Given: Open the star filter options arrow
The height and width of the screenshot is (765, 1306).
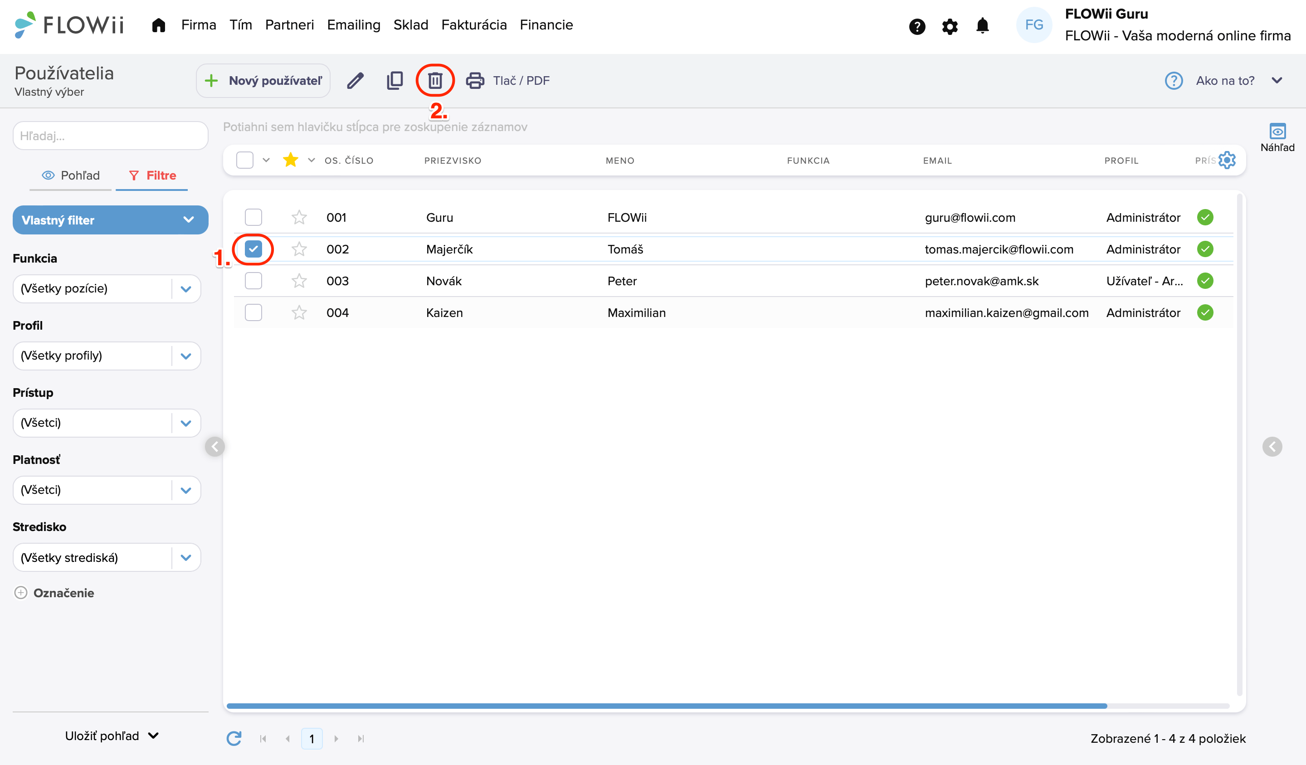Looking at the screenshot, I should (312, 160).
